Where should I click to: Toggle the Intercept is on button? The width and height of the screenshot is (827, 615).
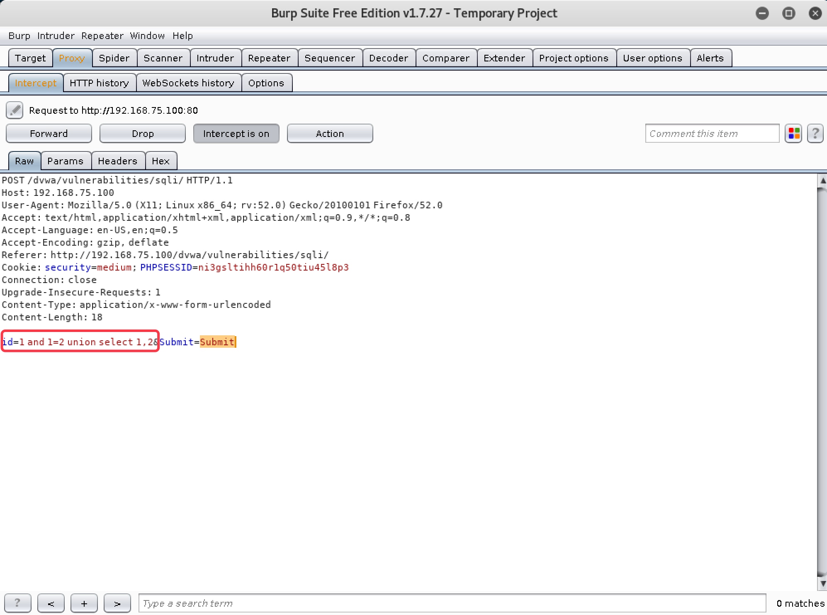[x=236, y=134]
